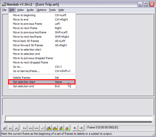Click the previous keyframe key icon

(49, 128)
